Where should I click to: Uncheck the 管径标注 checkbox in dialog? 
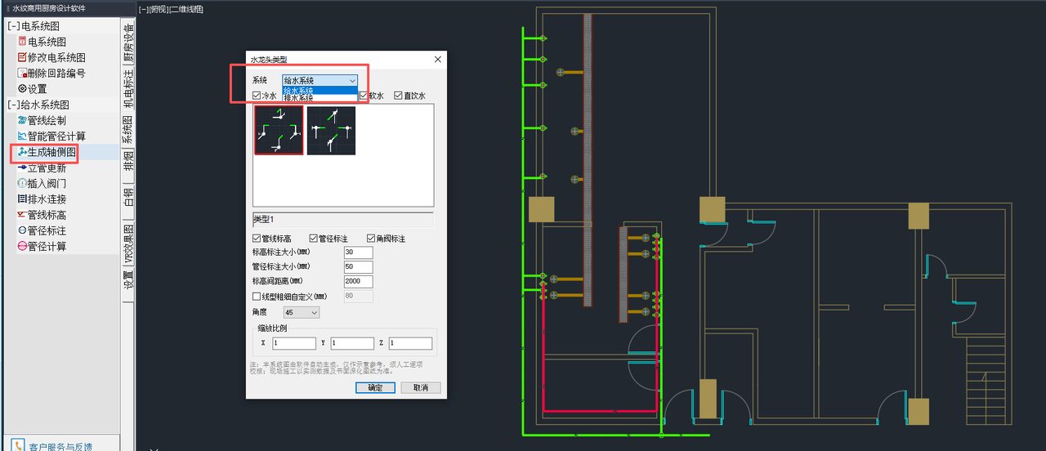pos(314,239)
